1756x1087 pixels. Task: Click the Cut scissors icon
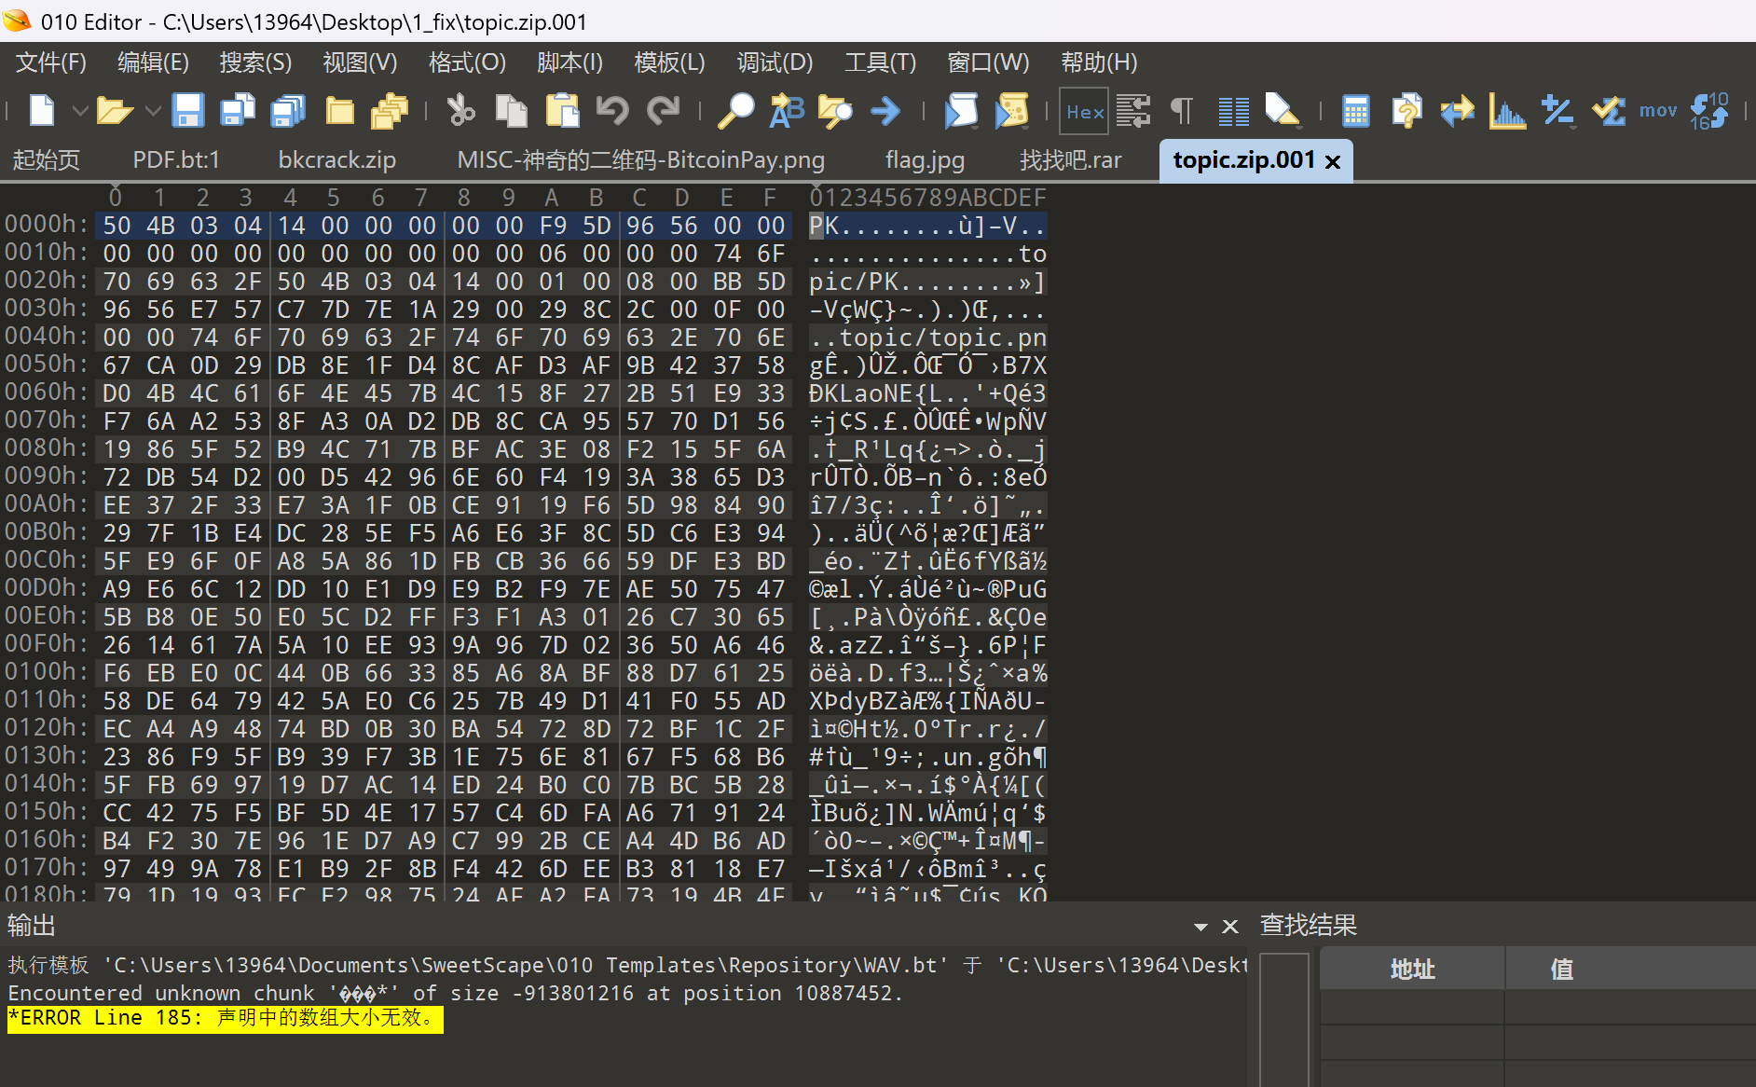pyautogui.click(x=460, y=111)
